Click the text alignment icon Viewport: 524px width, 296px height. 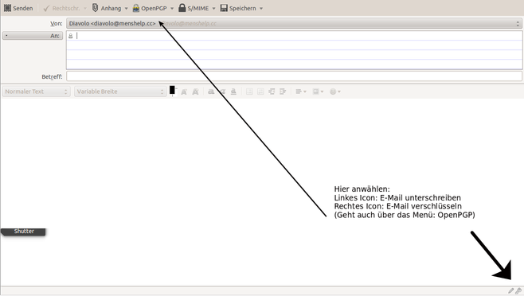[x=301, y=92]
